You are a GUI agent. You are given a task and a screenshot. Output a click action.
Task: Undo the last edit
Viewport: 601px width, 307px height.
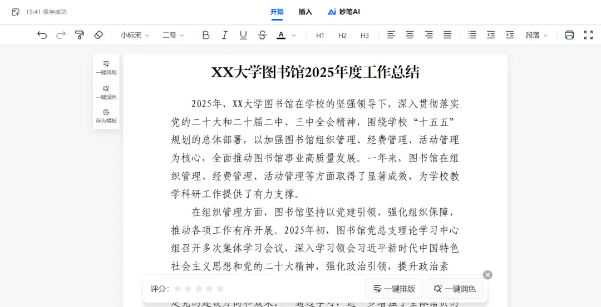(42, 35)
